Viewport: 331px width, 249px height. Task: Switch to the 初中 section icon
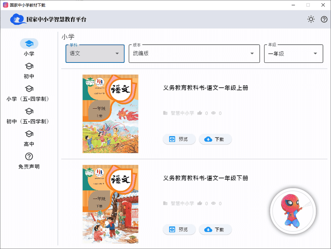29,66
